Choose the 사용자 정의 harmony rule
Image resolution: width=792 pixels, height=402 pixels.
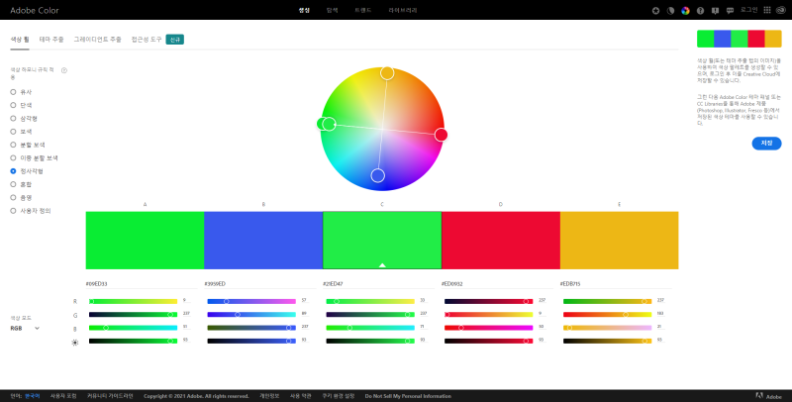(31, 211)
